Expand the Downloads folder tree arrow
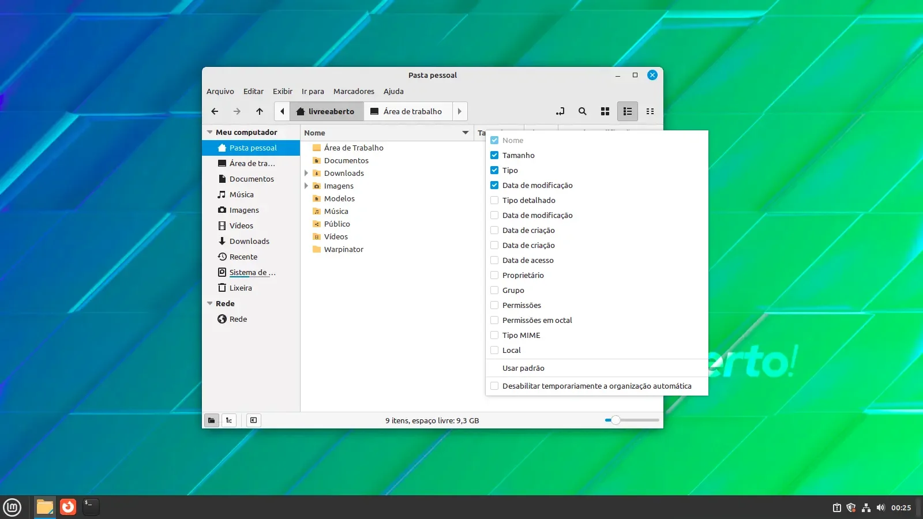This screenshot has width=923, height=519. click(x=306, y=173)
